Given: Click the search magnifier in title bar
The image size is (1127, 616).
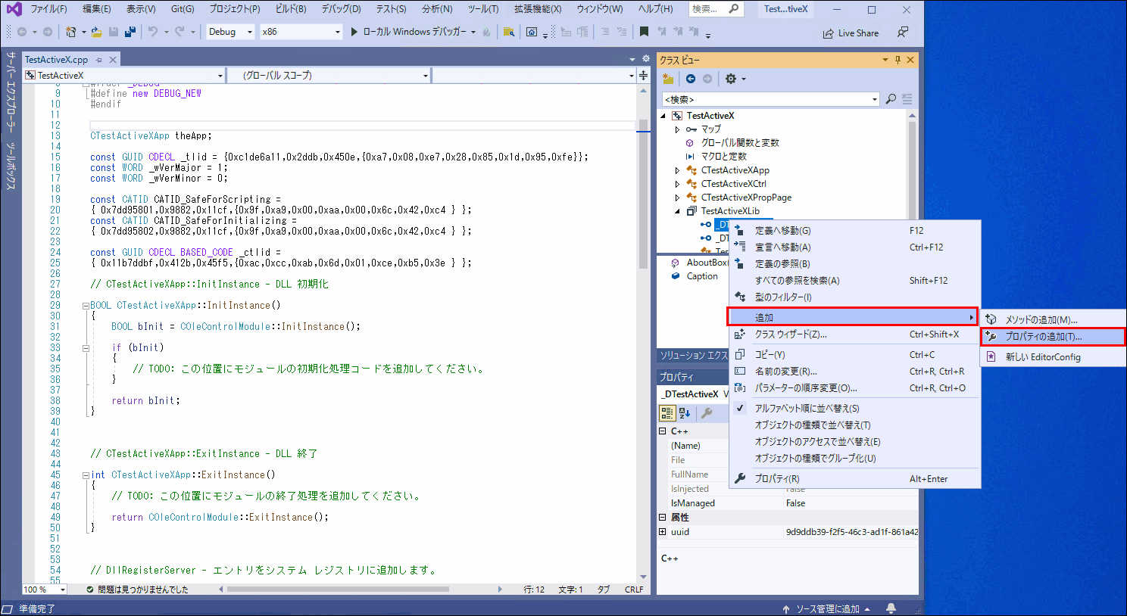Looking at the screenshot, I should (733, 9).
